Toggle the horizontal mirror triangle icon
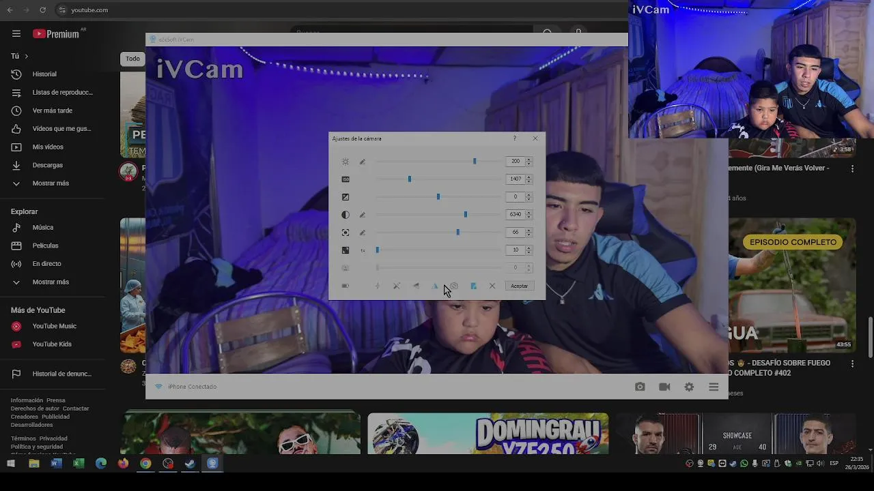This screenshot has width=874, height=491. [x=435, y=286]
